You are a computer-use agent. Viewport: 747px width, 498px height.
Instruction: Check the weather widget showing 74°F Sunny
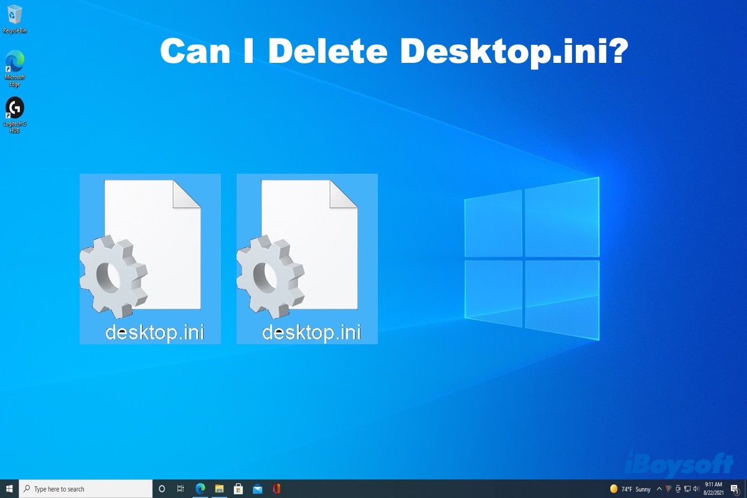629,489
